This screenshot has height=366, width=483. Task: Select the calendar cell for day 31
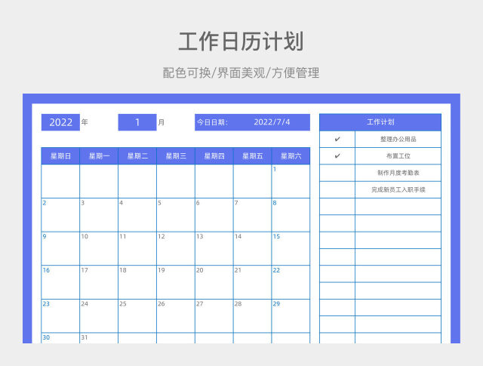(x=99, y=339)
